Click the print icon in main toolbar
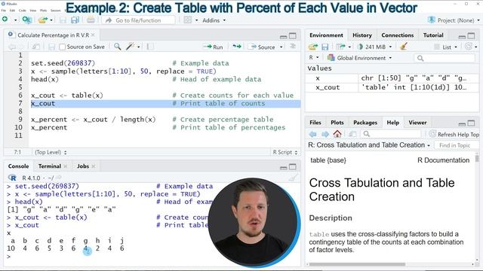 pyautogui.click(x=91, y=20)
